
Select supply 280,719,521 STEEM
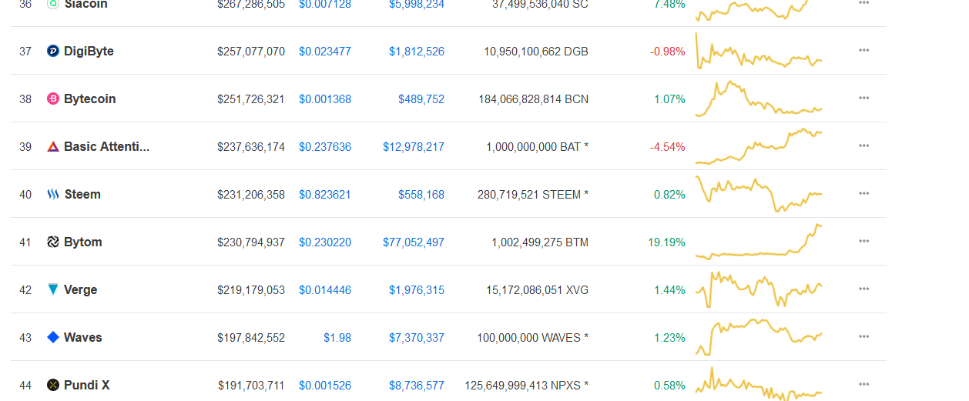(533, 195)
